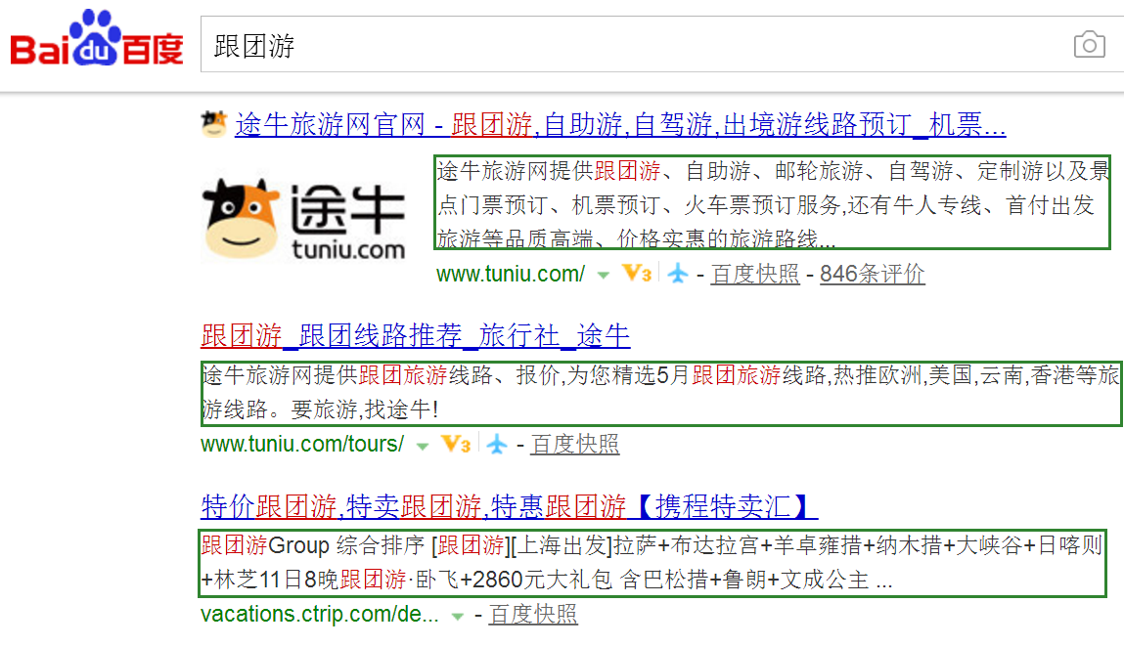Expand the dropdown arrow after www.tuniu.com/
Image resolution: width=1124 pixels, height=646 pixels.
click(x=604, y=276)
